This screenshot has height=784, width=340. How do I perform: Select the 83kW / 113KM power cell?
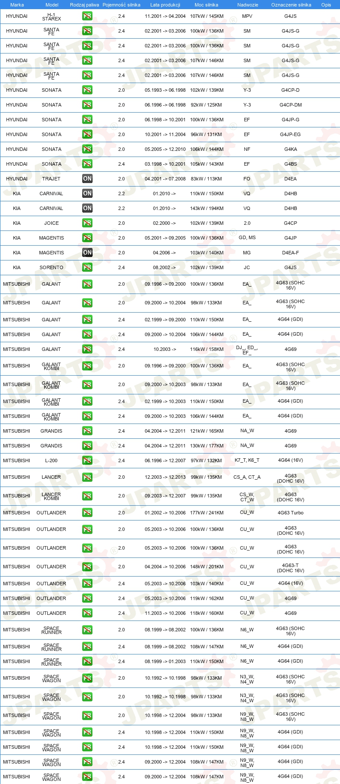point(207,179)
